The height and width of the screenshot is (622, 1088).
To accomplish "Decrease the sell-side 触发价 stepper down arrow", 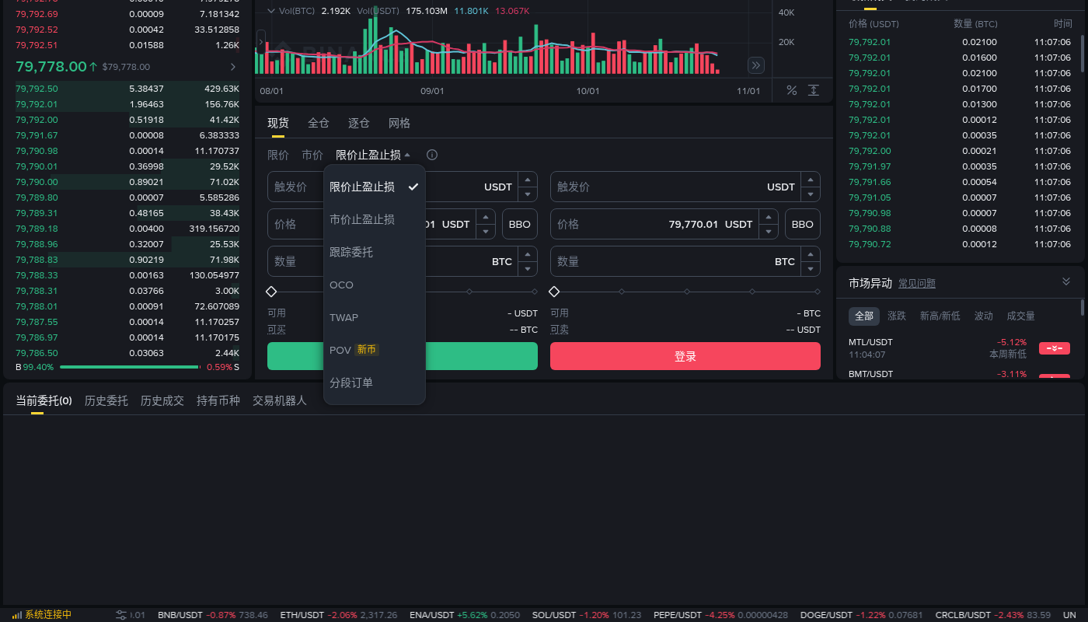I will coord(811,194).
